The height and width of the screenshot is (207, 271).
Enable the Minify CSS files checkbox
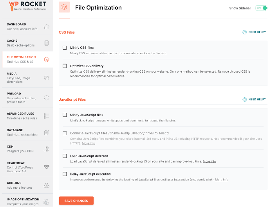tap(65, 48)
